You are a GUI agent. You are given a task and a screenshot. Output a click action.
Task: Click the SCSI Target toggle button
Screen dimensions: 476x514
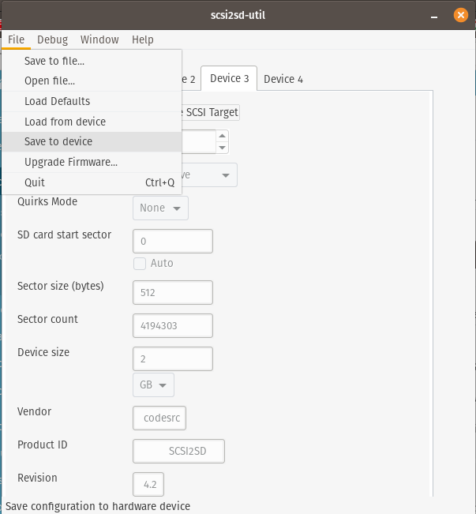coord(211,112)
